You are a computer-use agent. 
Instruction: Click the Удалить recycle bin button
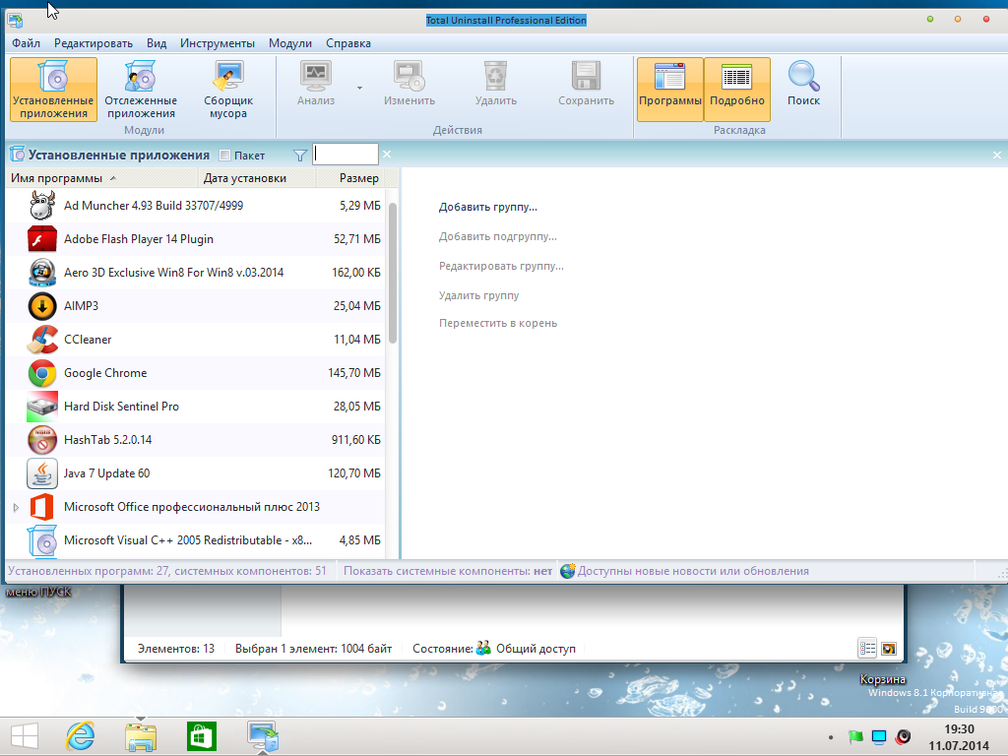pos(496,84)
